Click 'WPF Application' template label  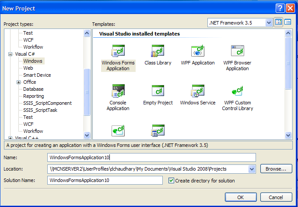tap(198, 63)
